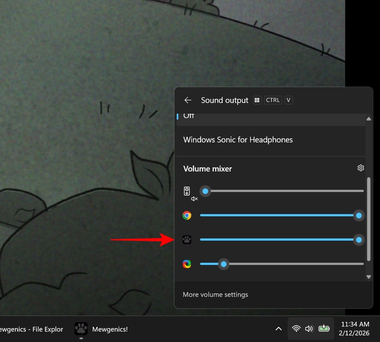Click the Chrome volume slider handle
The height and width of the screenshot is (342, 380).
(359, 216)
